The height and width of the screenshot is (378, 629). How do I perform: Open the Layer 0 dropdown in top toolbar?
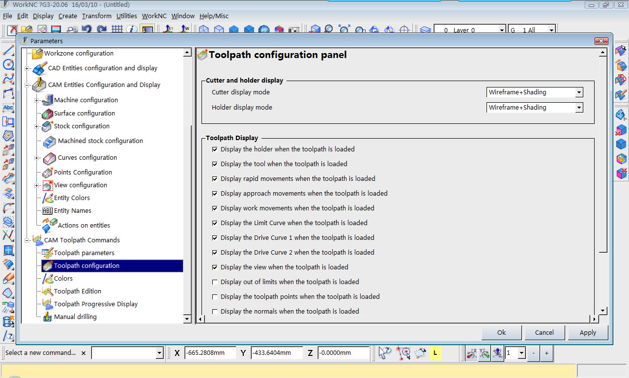(502, 30)
